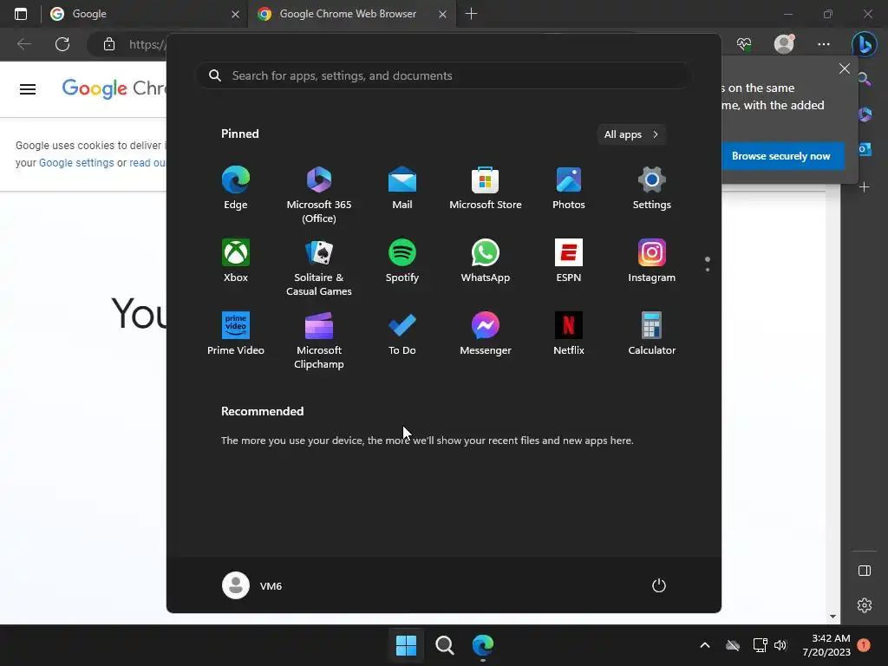Open the VM6 user account menu
Image resolution: width=888 pixels, height=666 pixels.
252,585
